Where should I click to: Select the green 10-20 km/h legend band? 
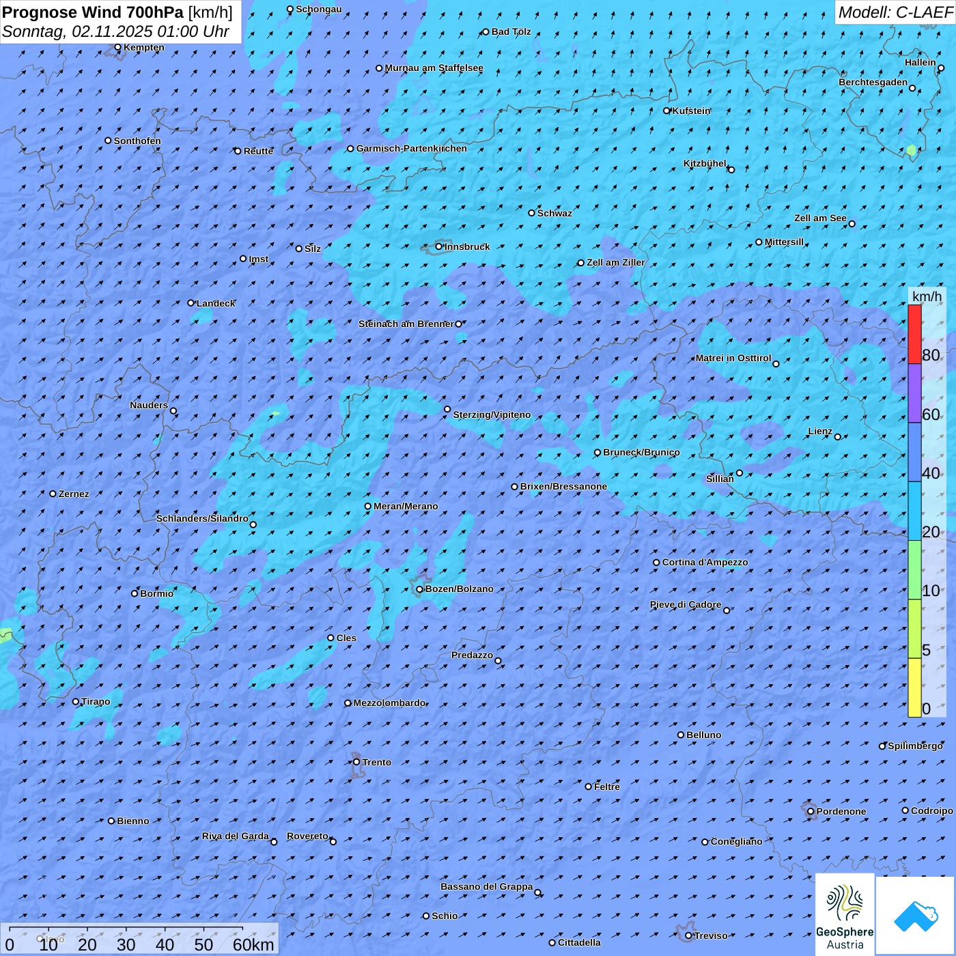click(x=914, y=570)
